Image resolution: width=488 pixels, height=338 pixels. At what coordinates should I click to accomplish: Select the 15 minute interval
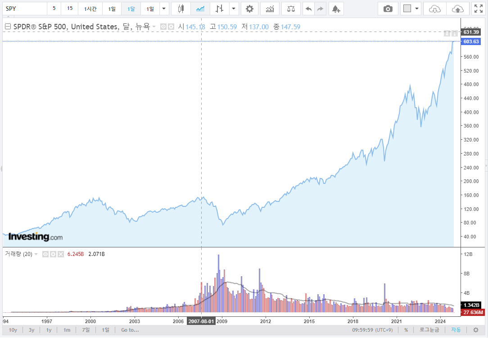[70, 9]
